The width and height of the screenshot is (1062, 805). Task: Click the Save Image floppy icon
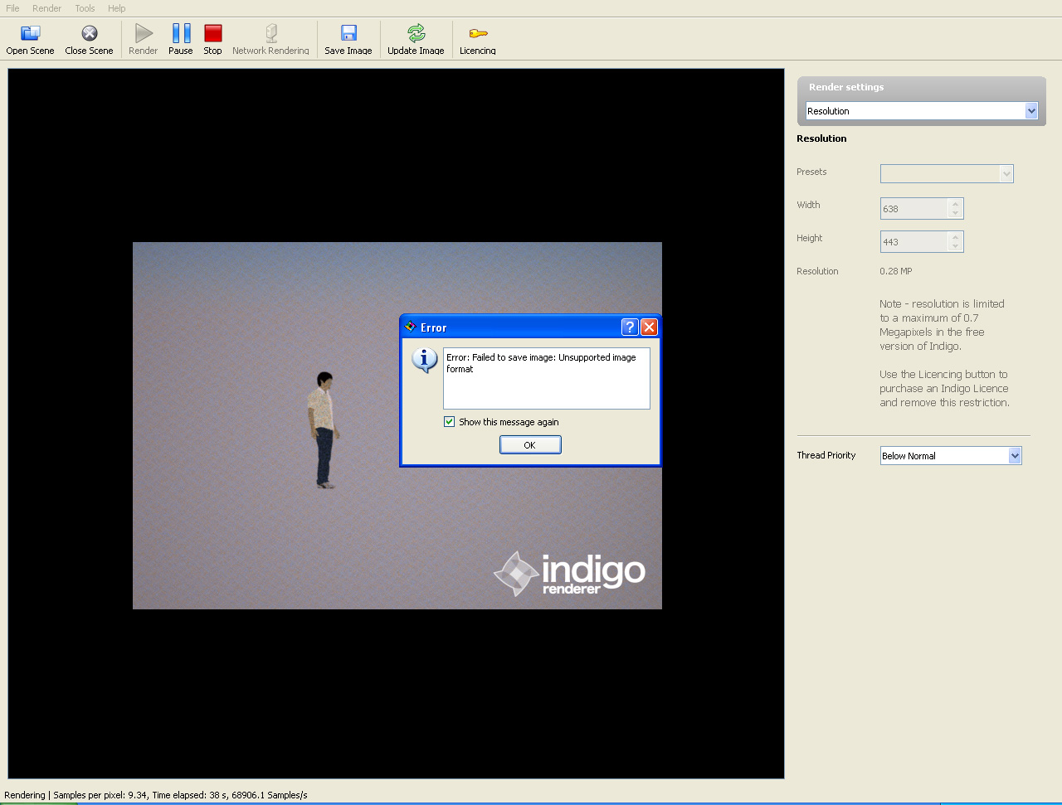(348, 33)
